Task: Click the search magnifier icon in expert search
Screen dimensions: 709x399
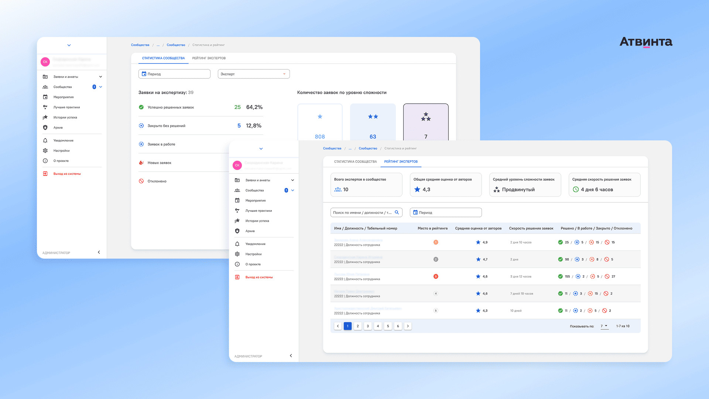Action: pyautogui.click(x=397, y=212)
